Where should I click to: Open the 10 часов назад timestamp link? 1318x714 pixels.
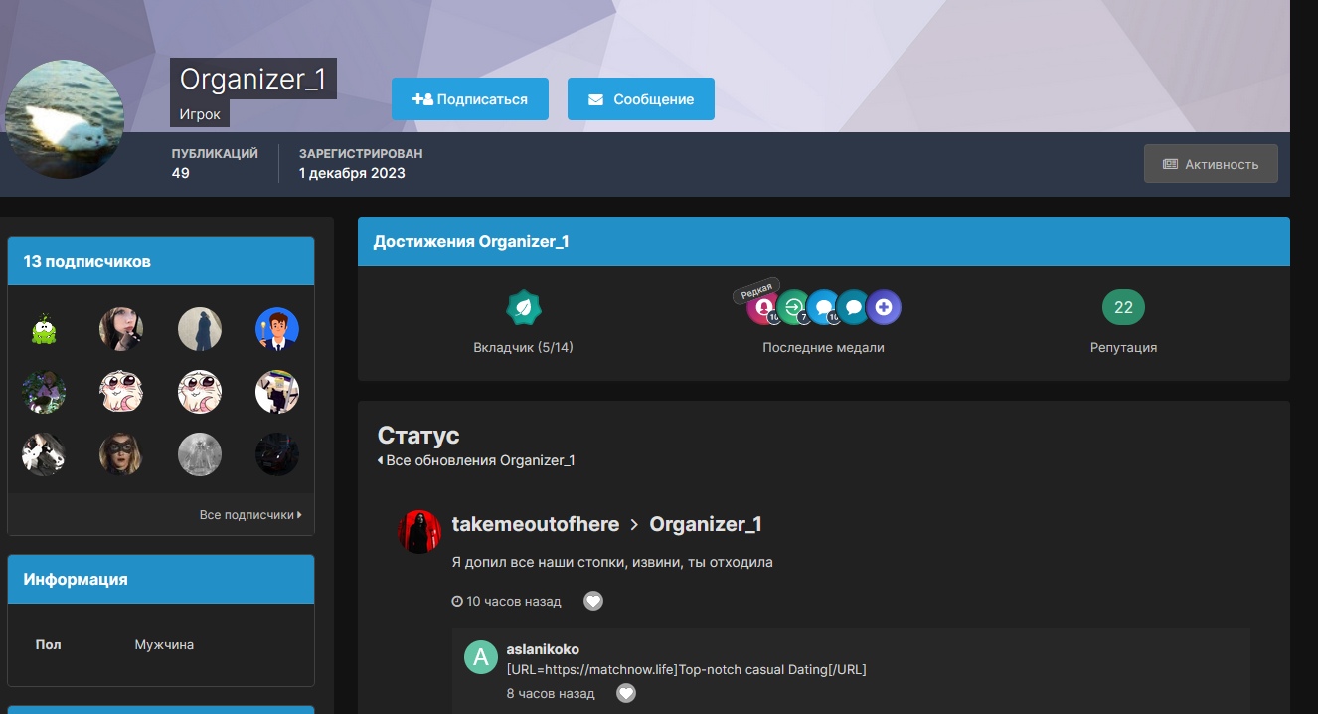(x=513, y=601)
